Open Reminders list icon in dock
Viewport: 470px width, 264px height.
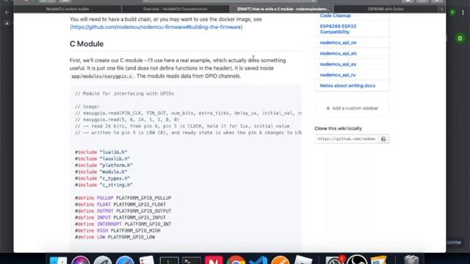pyautogui.click(x=147, y=260)
